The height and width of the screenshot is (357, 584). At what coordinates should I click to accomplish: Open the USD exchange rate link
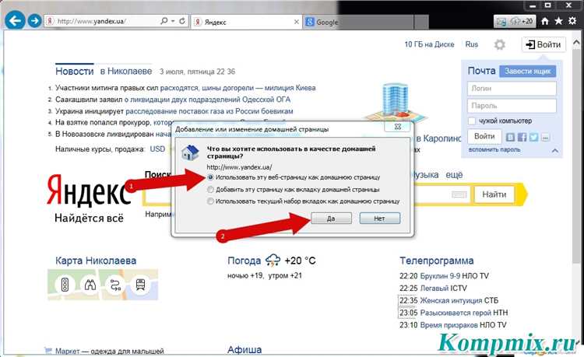(x=157, y=149)
